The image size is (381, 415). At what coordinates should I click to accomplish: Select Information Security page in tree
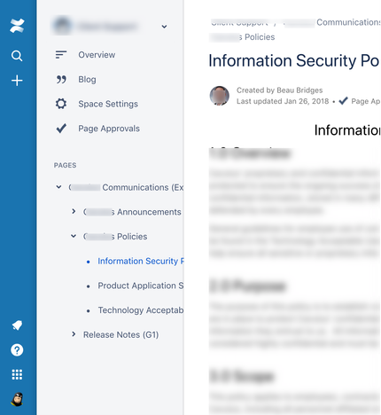(x=141, y=261)
